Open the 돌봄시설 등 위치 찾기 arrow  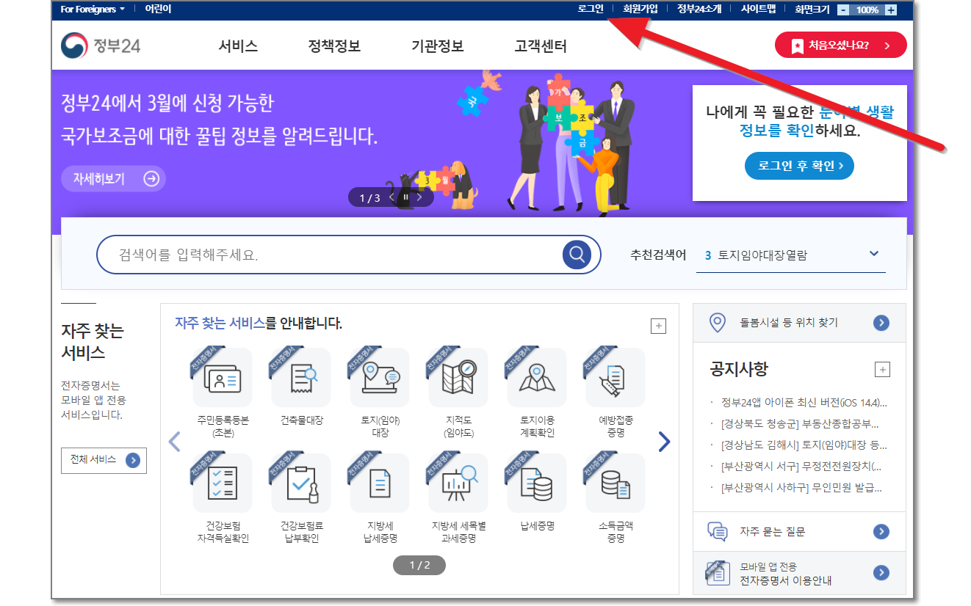coord(881,323)
